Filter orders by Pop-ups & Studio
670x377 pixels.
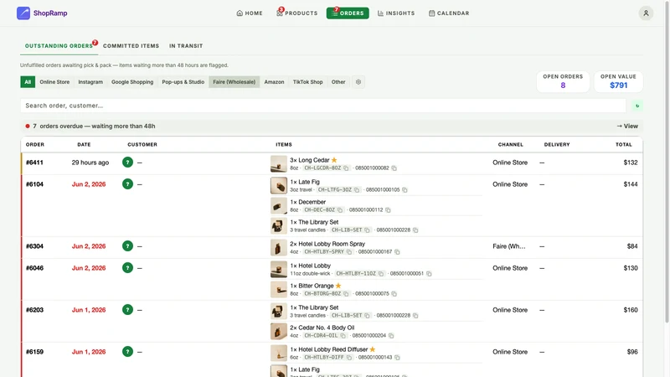tap(183, 82)
